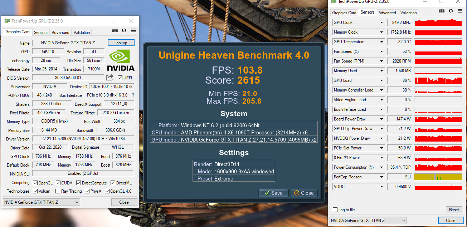Screen dimensions: 467x227
Task: Open the Fan Speed (RPM) sensor dropdown
Action: pyautogui.click(x=381, y=61)
